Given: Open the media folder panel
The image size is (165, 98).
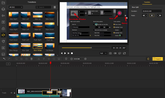Looking at the screenshot, I should (x=3, y=3).
